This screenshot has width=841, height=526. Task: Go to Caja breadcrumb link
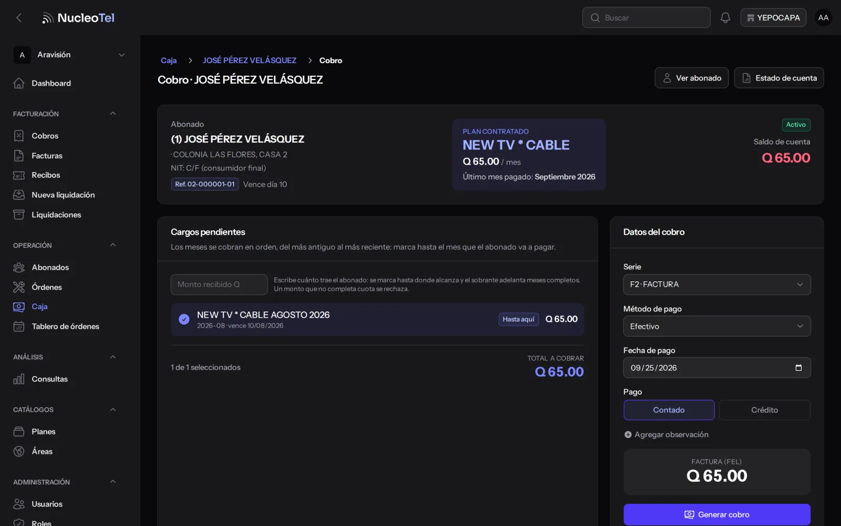pyautogui.click(x=169, y=60)
